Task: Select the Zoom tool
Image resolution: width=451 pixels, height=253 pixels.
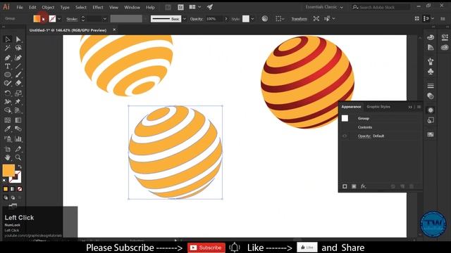Action: tap(18, 157)
